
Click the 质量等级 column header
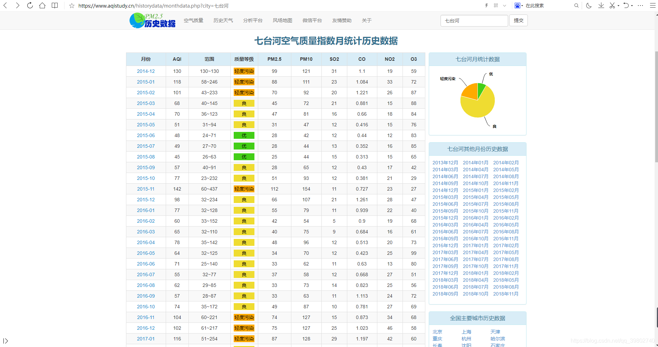coord(244,59)
